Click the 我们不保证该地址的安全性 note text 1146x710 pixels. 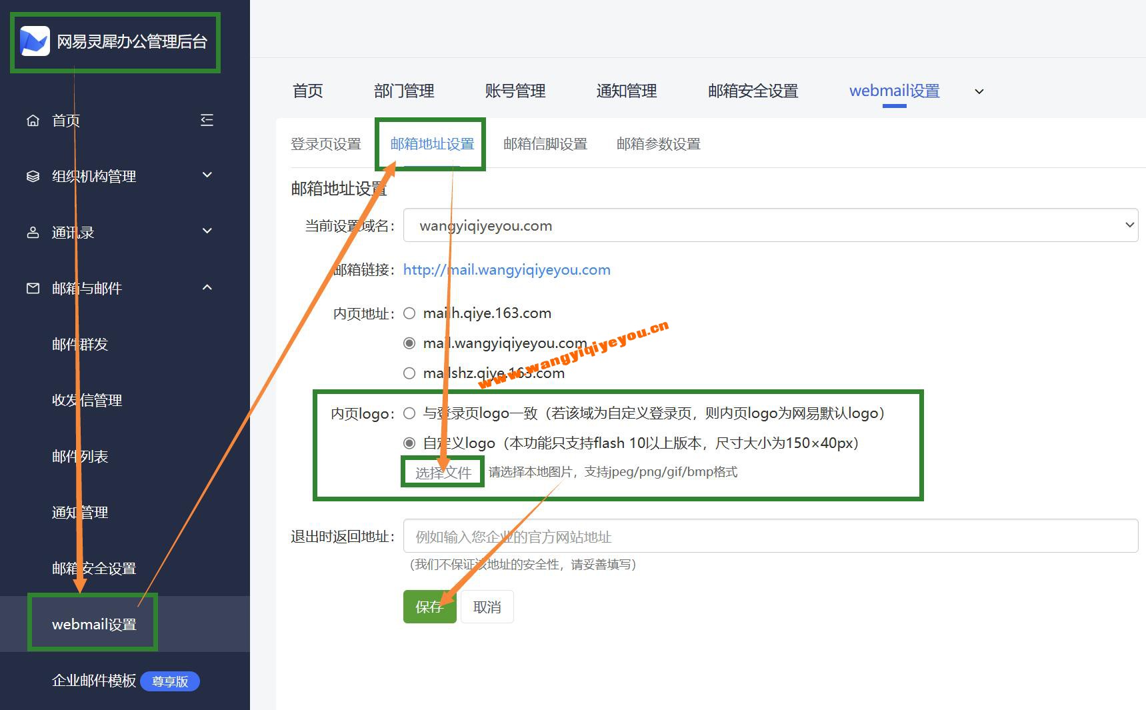(x=523, y=565)
